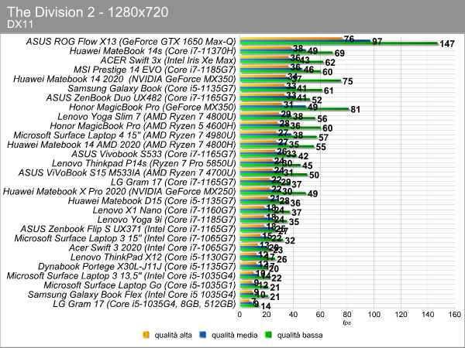Click the blue 97 fps bar for ASUS ROG

tap(305, 41)
